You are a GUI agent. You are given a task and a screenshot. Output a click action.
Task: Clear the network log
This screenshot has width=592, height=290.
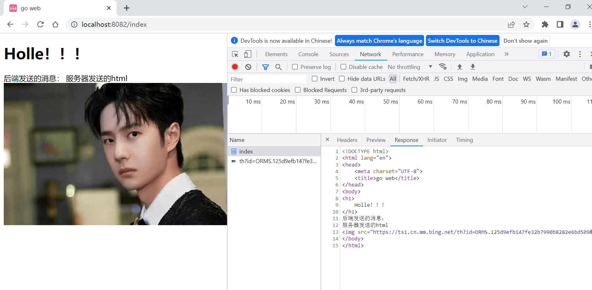[248, 67]
